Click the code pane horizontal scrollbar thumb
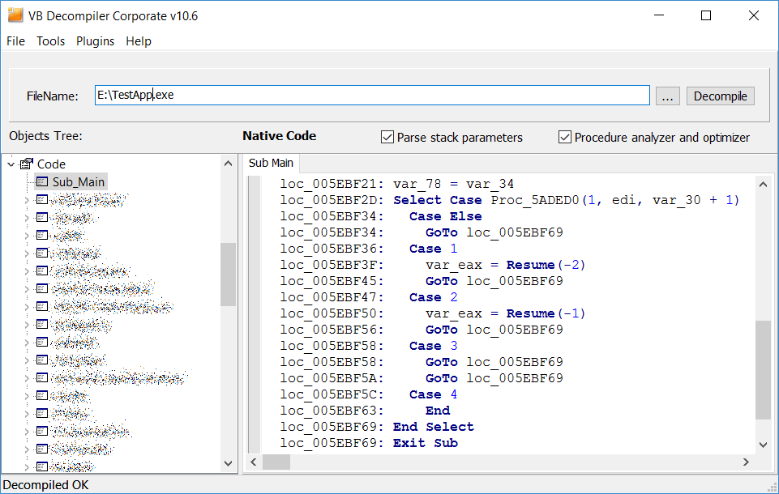 tap(276, 462)
